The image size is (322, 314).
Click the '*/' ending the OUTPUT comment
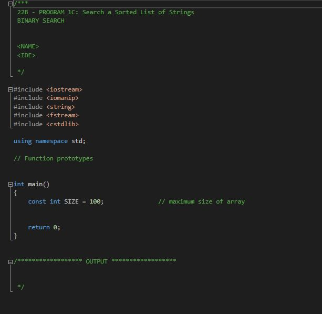point(20,287)
